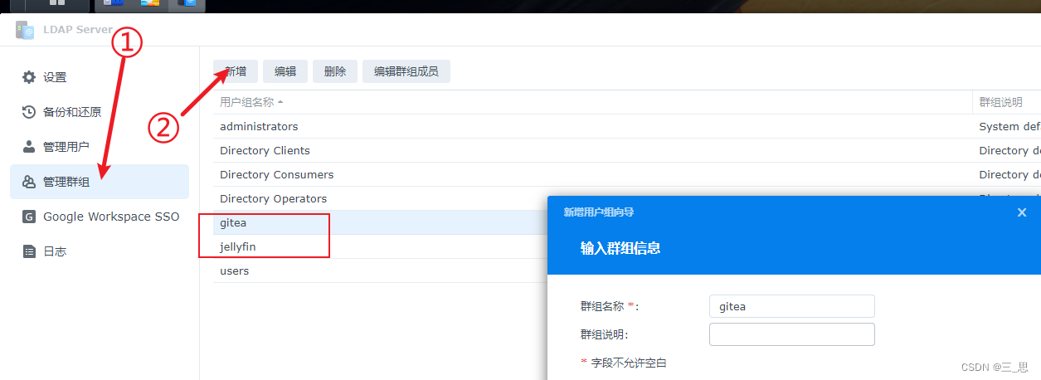Click the empty 群组说明 input field

point(792,334)
